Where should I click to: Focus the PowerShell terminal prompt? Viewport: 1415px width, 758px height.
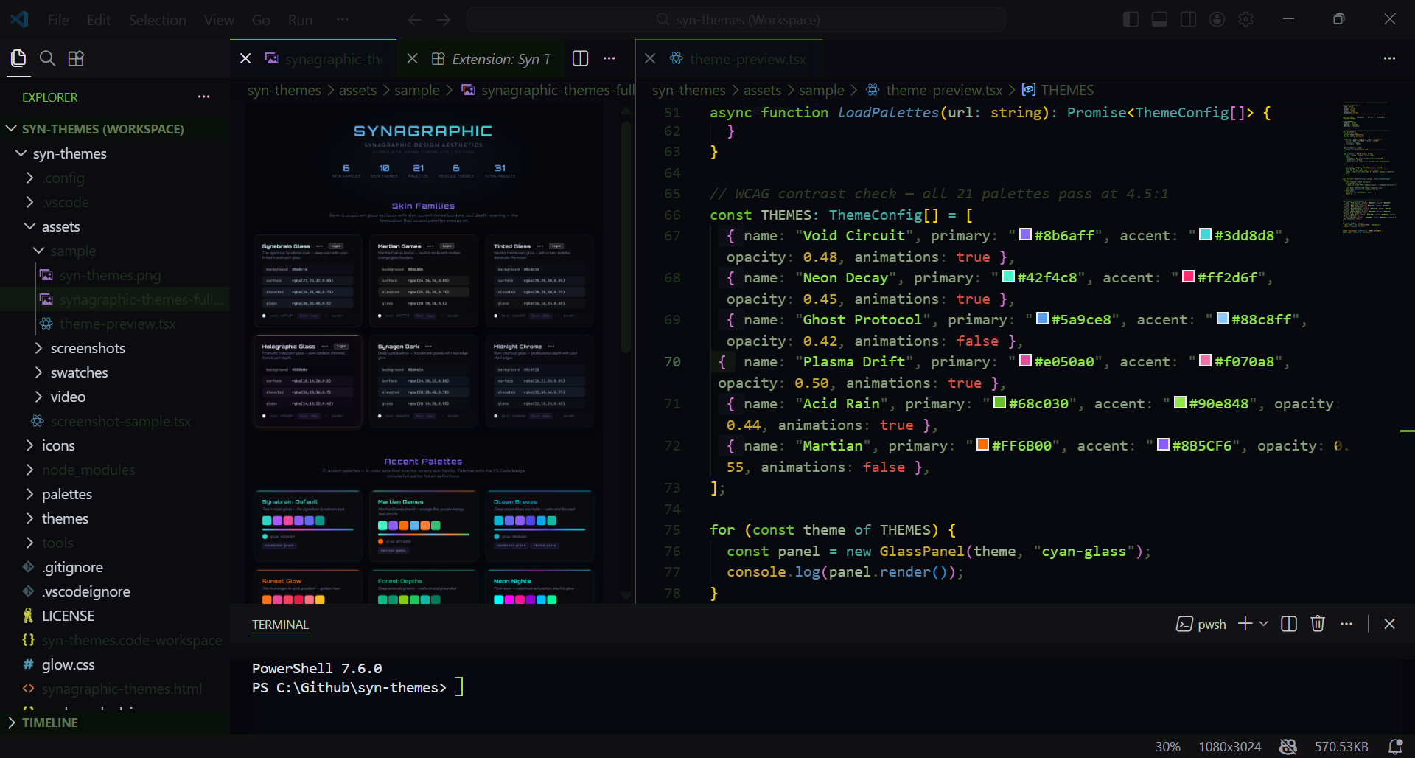(x=458, y=687)
